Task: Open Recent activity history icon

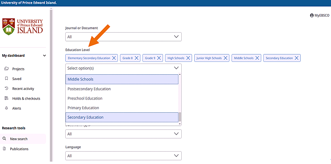Action: [6, 89]
